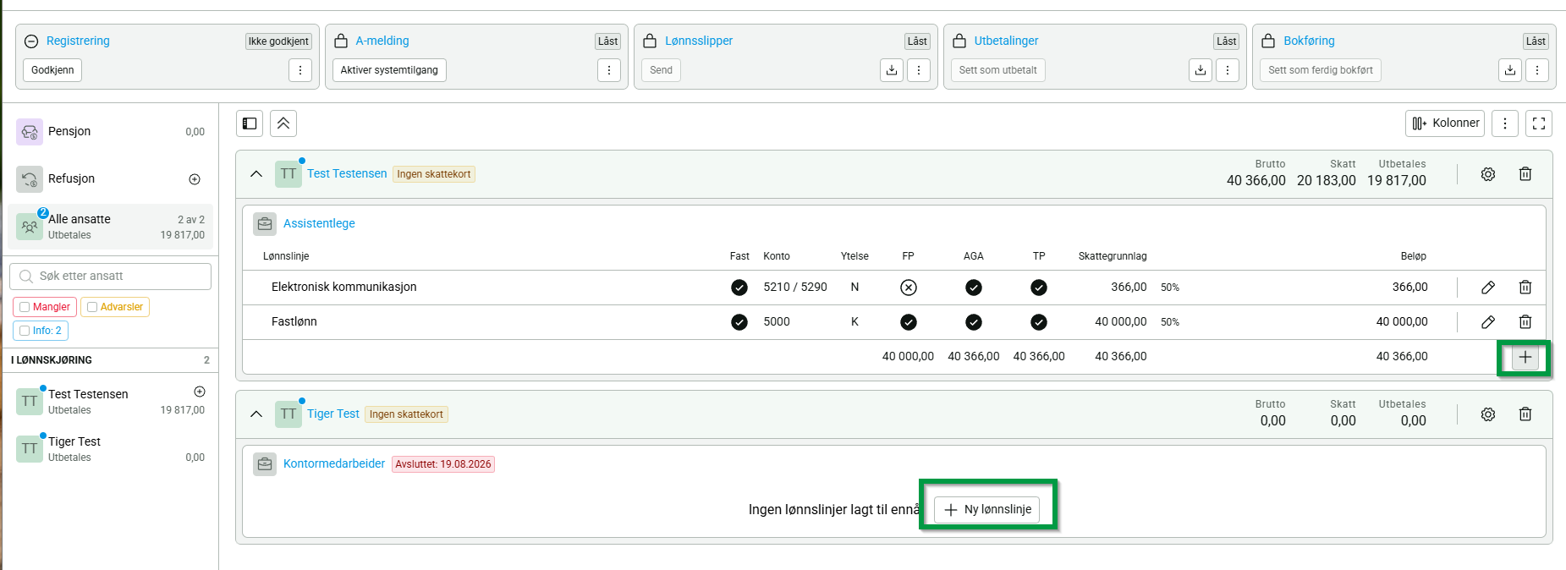This screenshot has width=1566, height=570.
Task: Collapse the Tiger Test employee section
Action: [x=256, y=414]
